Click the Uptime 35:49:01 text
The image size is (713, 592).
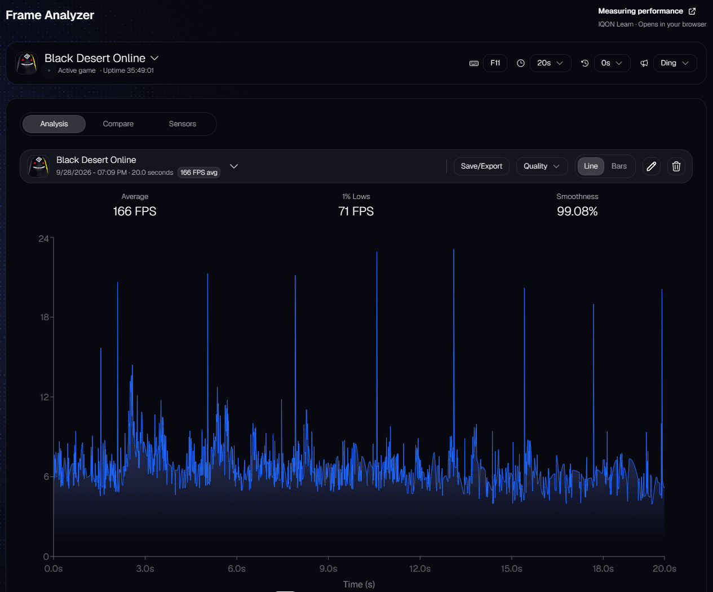129,70
